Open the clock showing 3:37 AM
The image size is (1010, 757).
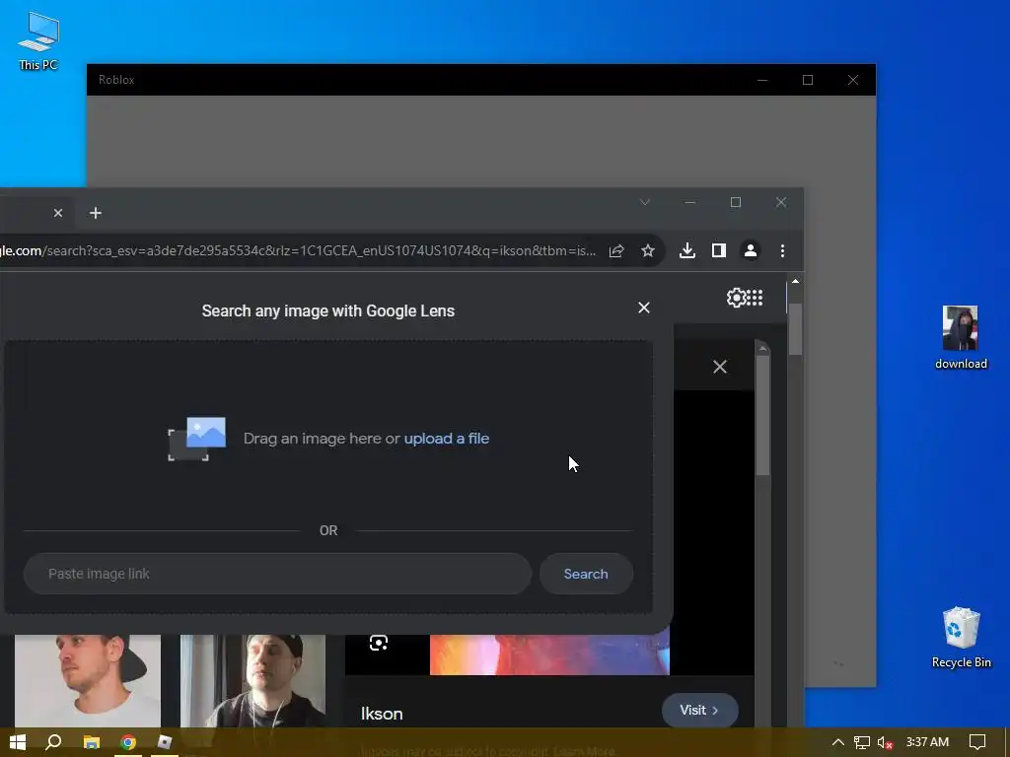tap(927, 742)
